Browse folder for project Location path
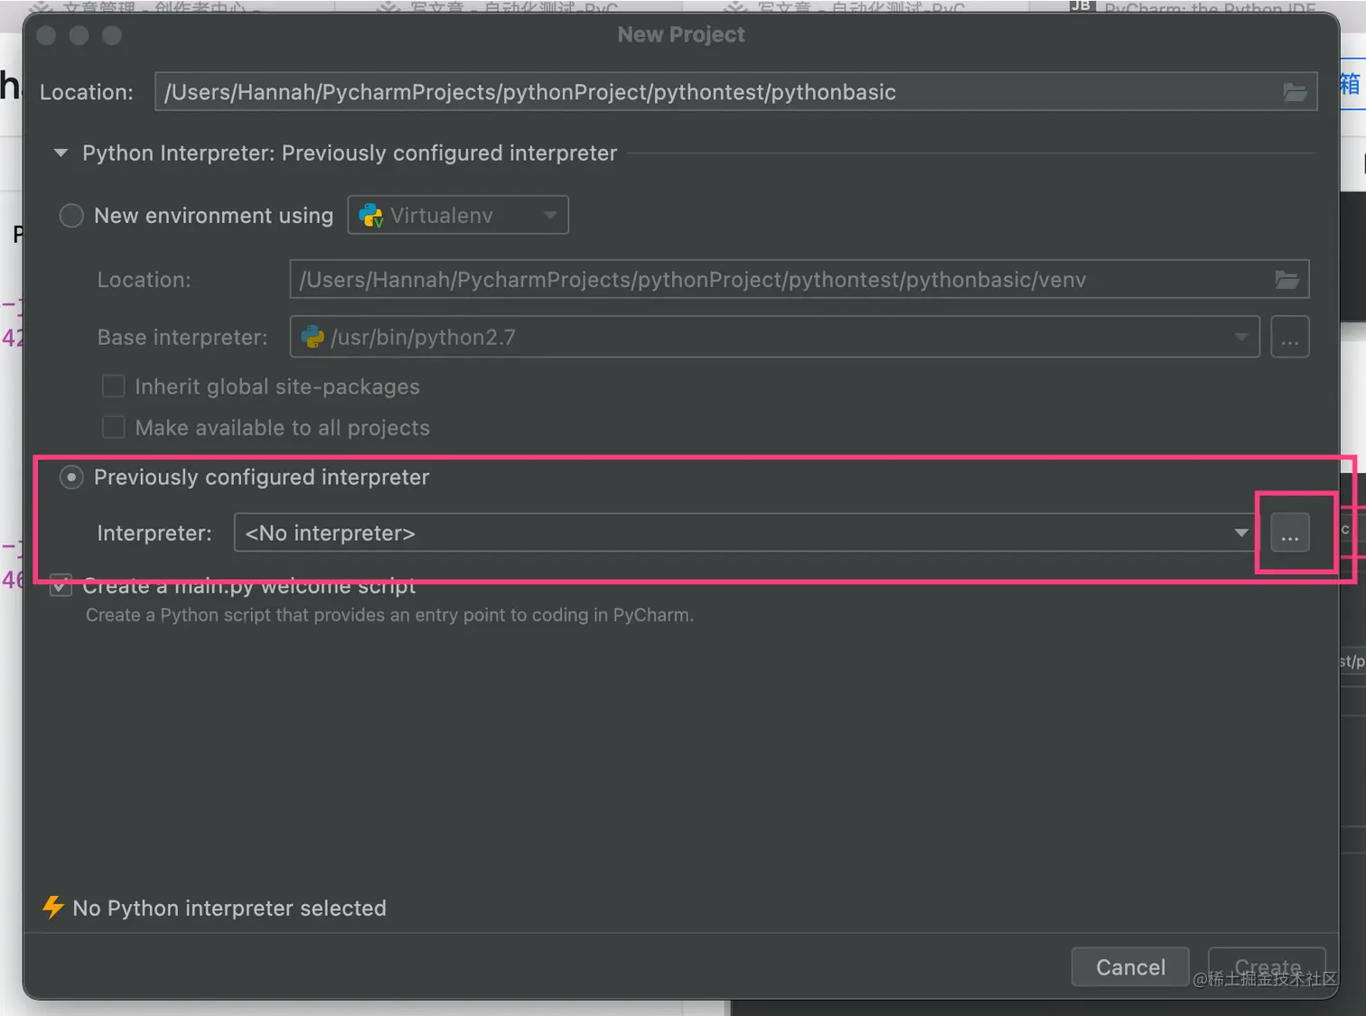 point(1295,92)
